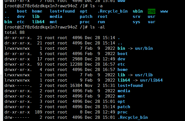This screenshot has height=121, width=185.
Task: Select the size value 2980 of dev
Action: click(x=77, y=59)
